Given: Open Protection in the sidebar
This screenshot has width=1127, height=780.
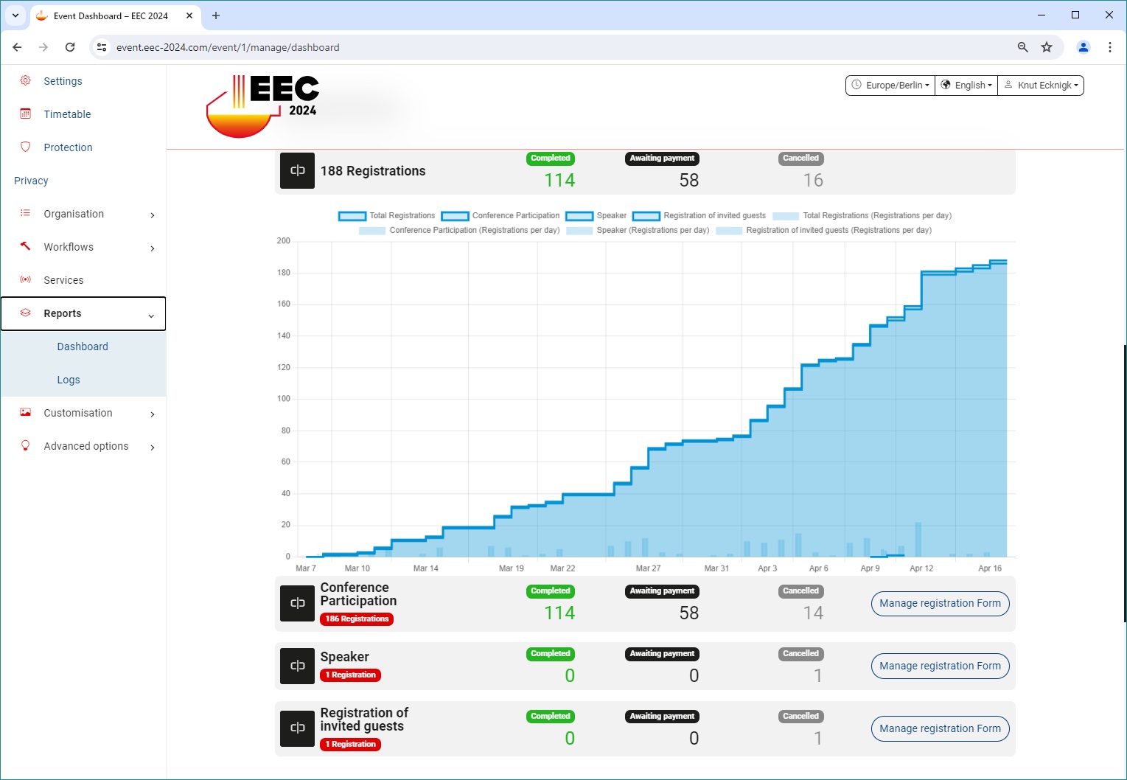Looking at the screenshot, I should pos(68,147).
